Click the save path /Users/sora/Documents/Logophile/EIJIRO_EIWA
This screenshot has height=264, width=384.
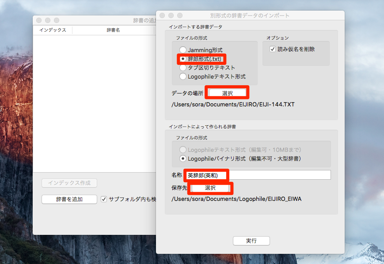[236, 199]
